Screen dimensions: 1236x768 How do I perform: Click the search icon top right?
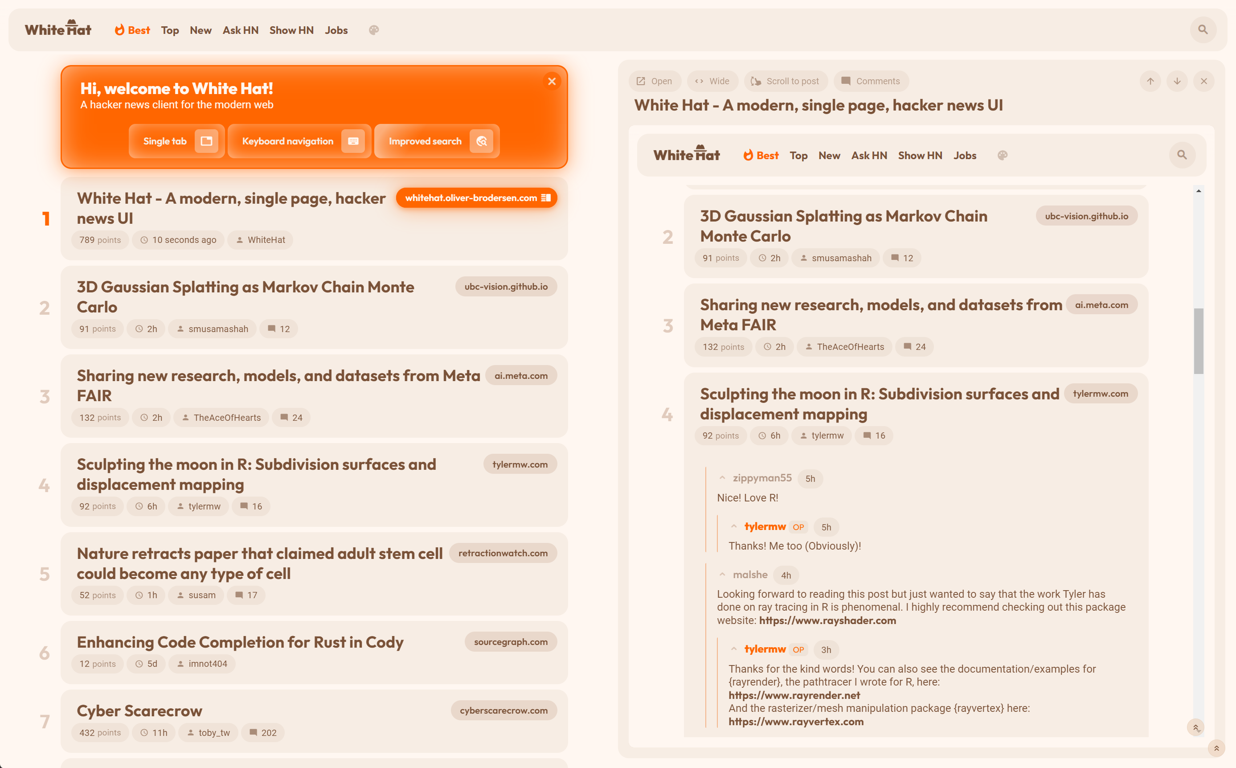[1203, 29]
